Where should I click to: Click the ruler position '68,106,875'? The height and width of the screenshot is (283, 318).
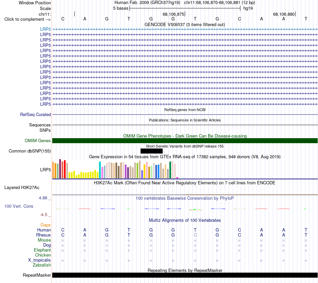pos(173,14)
